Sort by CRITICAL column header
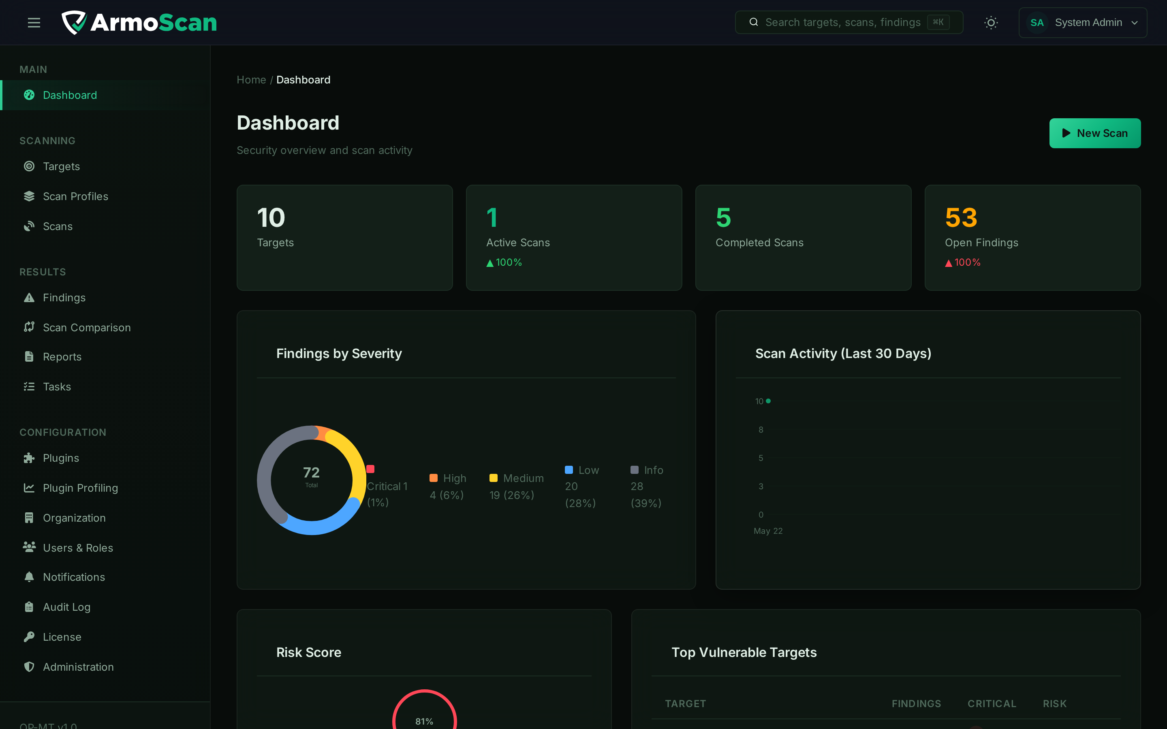This screenshot has height=729, width=1167. point(992,703)
